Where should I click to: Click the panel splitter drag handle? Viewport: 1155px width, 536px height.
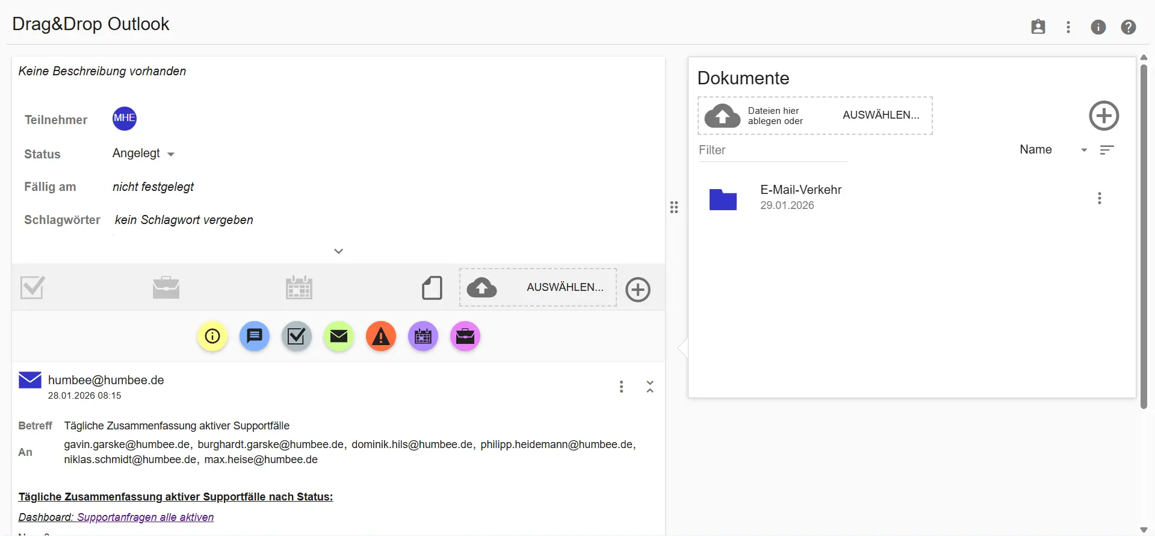674,207
